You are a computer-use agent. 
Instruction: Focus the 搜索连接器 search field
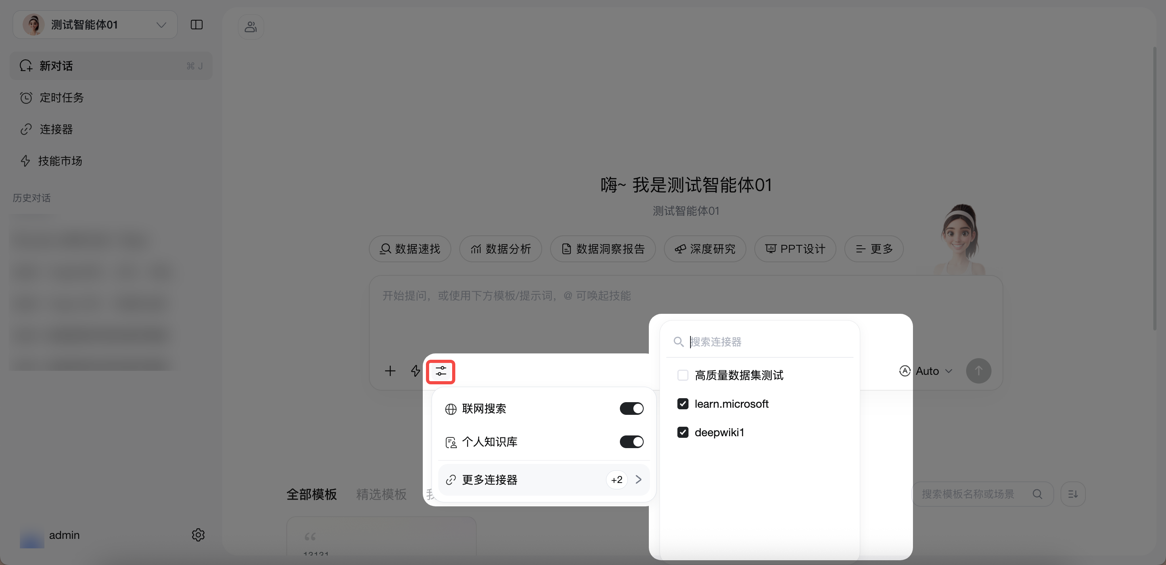[x=759, y=342]
